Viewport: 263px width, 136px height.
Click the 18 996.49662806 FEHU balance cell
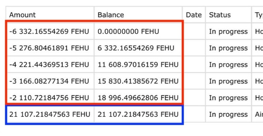pos(138,98)
